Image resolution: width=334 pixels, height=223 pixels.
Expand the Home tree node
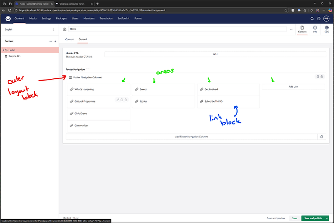coord(4,50)
